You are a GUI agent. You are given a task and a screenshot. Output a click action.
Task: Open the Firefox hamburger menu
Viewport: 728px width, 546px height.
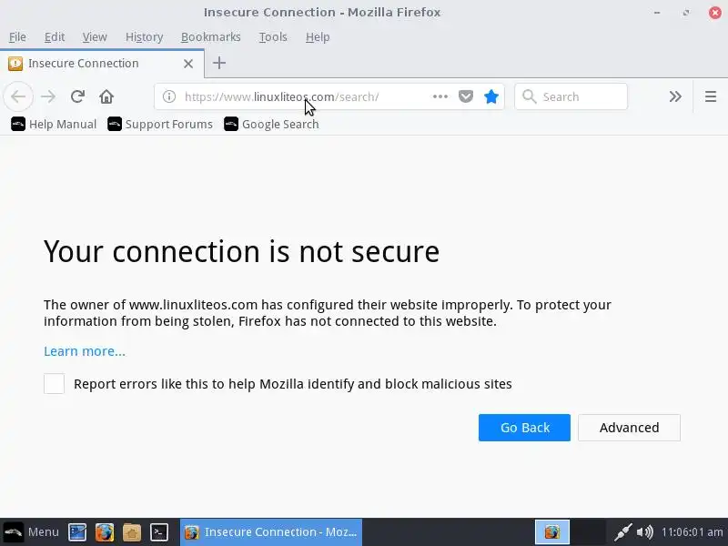click(711, 96)
